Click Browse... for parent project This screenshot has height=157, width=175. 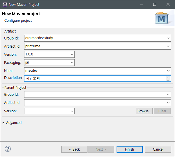click(144, 111)
